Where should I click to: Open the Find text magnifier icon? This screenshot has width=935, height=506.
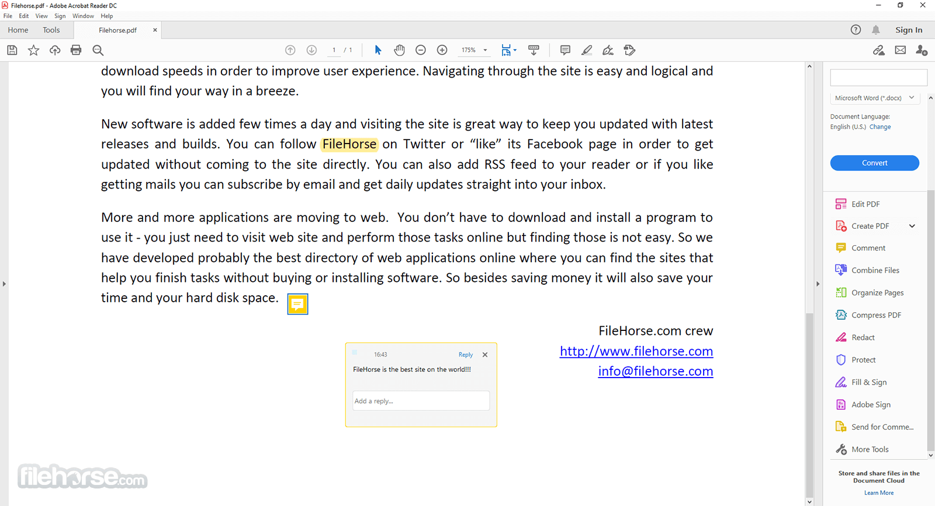coord(98,50)
